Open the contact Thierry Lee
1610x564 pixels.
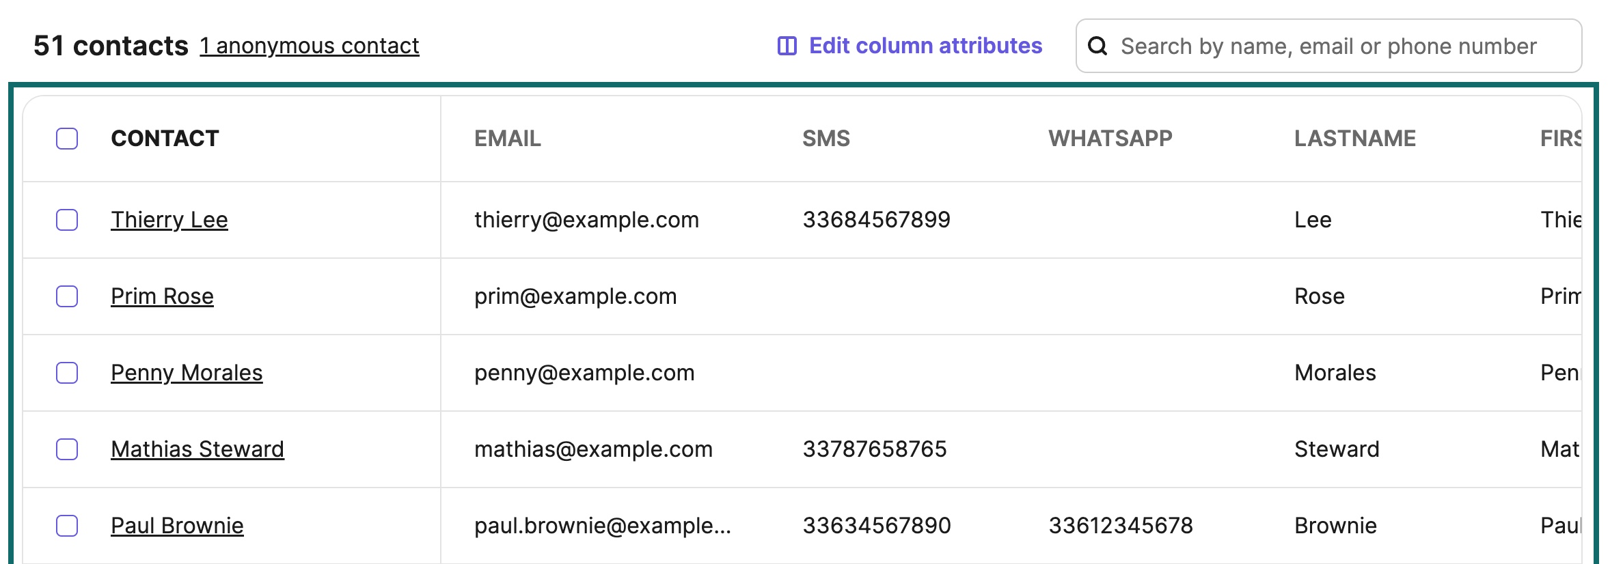[169, 220]
